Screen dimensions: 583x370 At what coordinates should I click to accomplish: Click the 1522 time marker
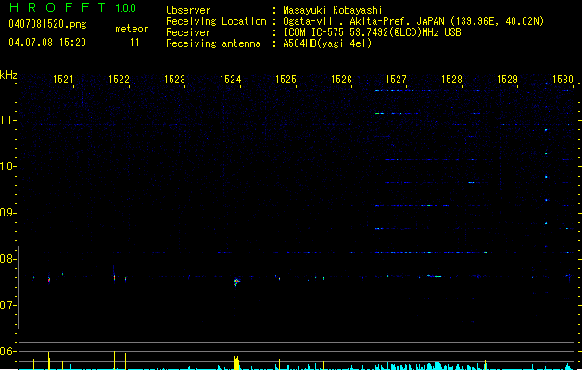pyautogui.click(x=119, y=80)
